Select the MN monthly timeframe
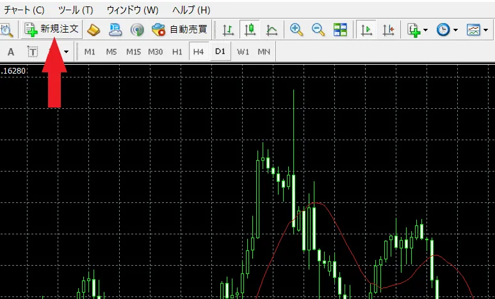Viewport: 495px width, 299px height. click(x=264, y=51)
